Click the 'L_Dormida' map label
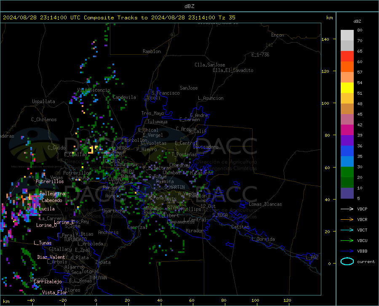The height and width of the screenshot is (306, 379). 263,239
